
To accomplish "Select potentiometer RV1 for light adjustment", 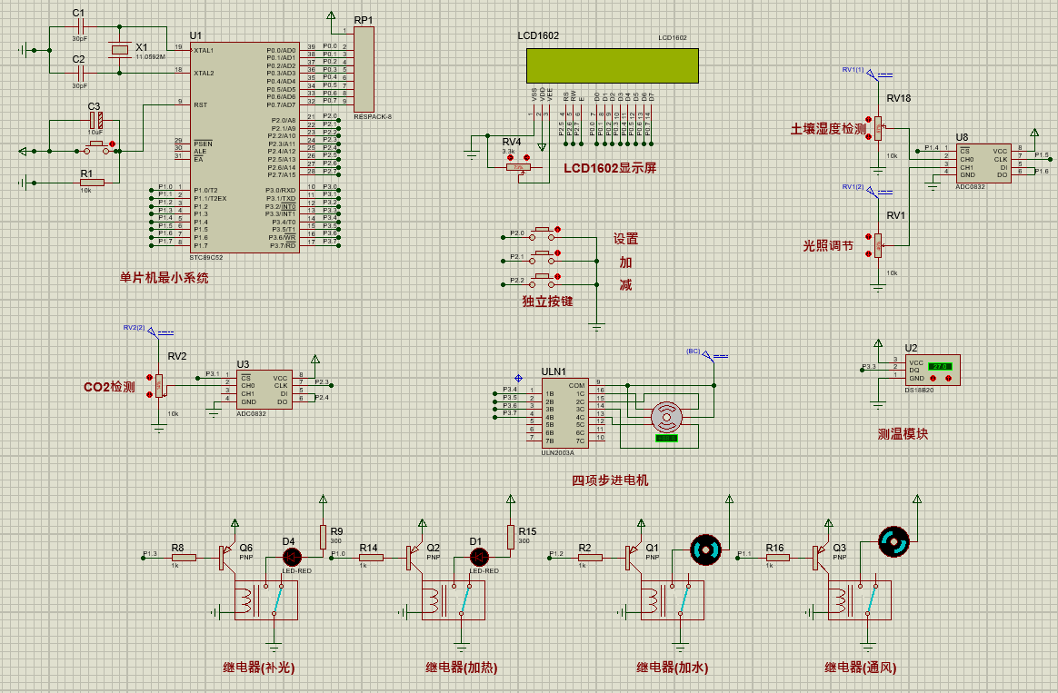I will click(878, 245).
